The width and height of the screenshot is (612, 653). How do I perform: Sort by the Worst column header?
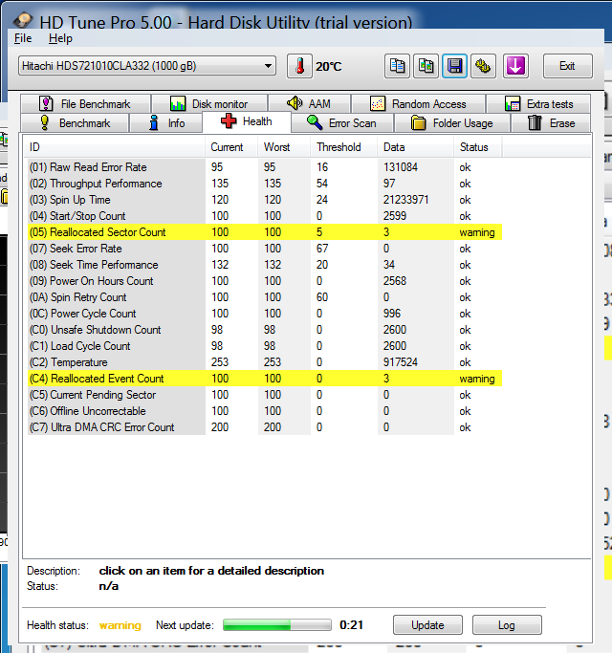point(284,147)
